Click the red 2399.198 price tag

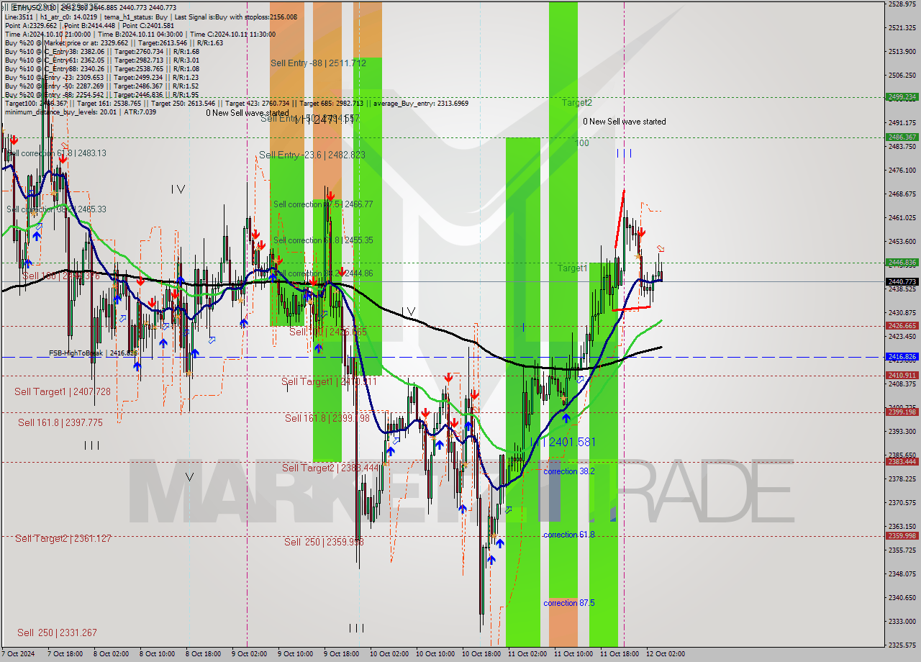click(x=902, y=412)
